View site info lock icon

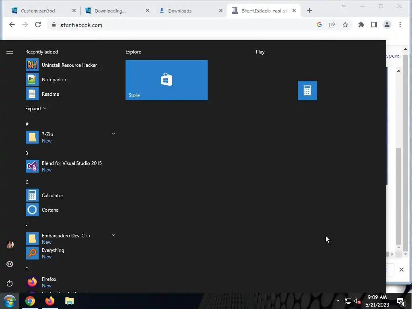tap(54, 25)
